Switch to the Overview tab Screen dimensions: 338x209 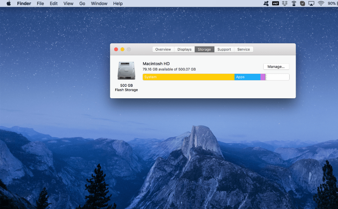(x=163, y=49)
